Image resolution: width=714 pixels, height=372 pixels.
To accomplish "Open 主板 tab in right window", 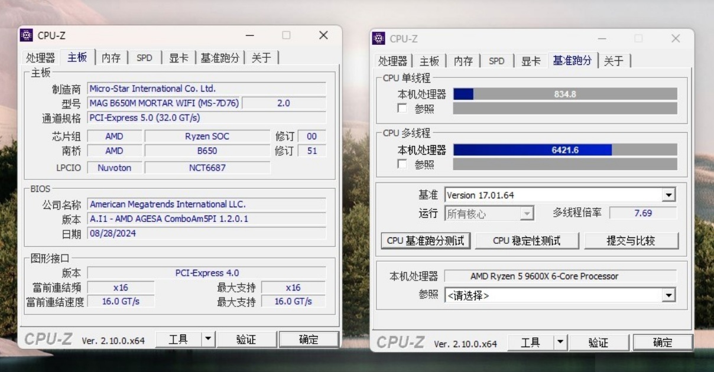I will (x=429, y=61).
